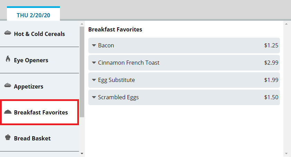The image size is (291, 157).
Task: Open the Hot & Cold Cereals category
Action: [39, 34]
